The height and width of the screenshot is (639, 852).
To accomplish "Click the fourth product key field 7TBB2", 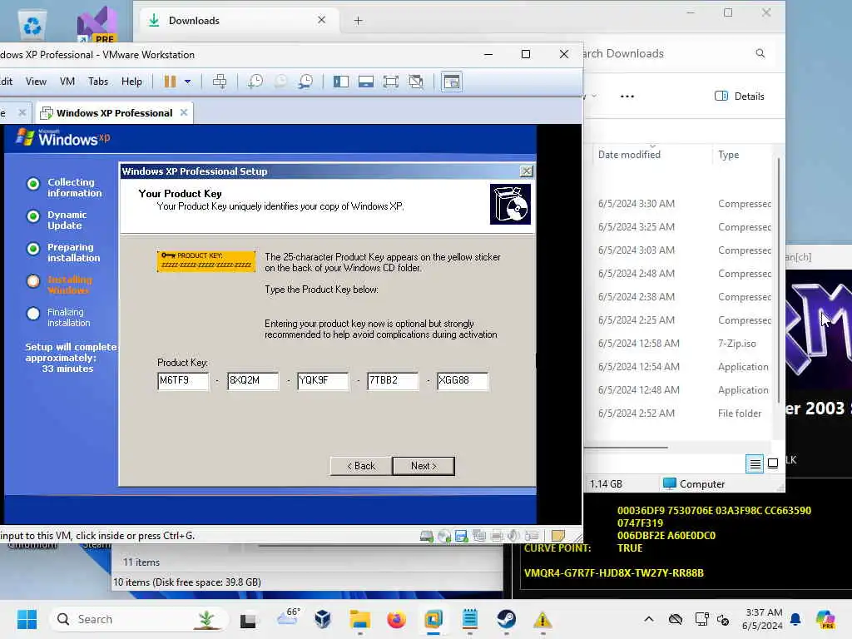I will pos(393,381).
